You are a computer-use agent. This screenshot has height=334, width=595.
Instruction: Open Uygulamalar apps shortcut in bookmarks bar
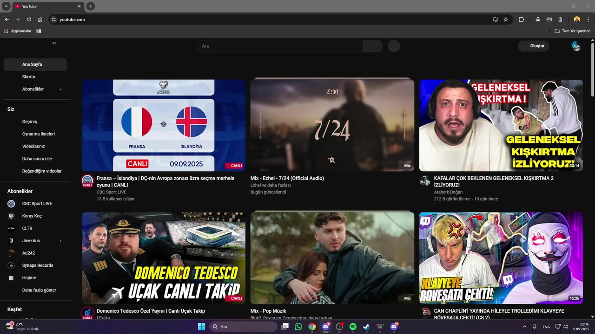click(x=18, y=31)
